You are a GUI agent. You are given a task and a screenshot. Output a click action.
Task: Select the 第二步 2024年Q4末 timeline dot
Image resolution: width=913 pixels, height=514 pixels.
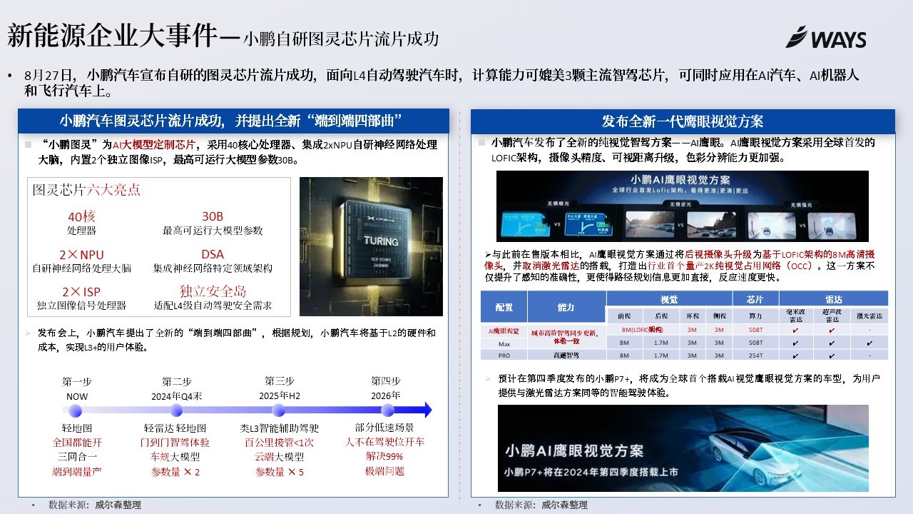(x=177, y=410)
